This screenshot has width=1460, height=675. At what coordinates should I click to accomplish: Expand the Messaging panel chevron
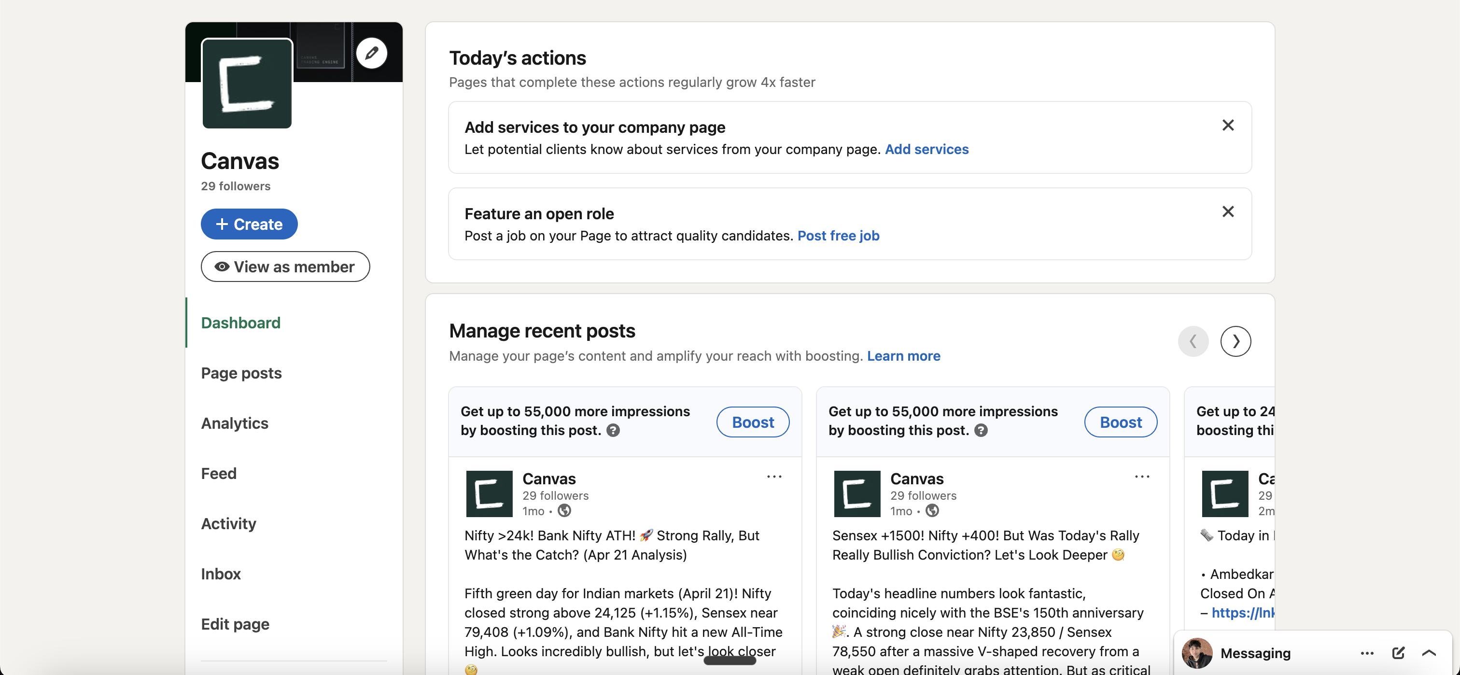pos(1429,653)
